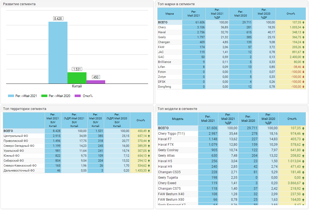Select the Топ территории сегмента panel title

coord(25,109)
